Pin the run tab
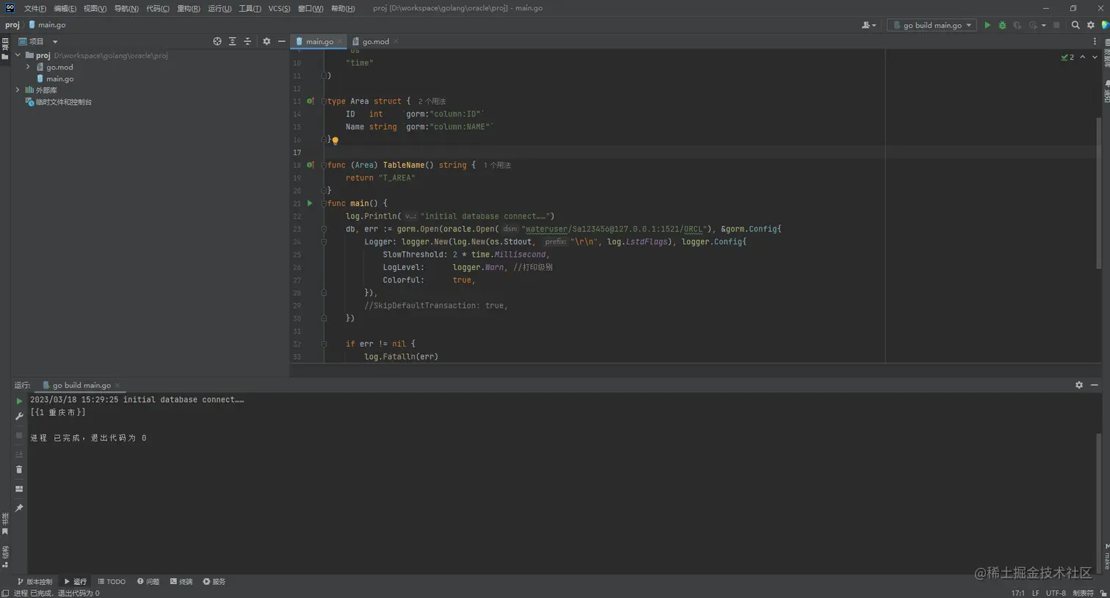1110x598 pixels. point(19,508)
